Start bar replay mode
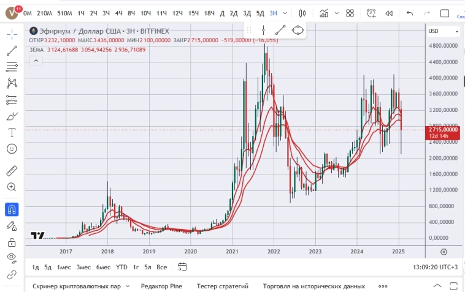This screenshot has height=292, width=465. tap(389, 13)
